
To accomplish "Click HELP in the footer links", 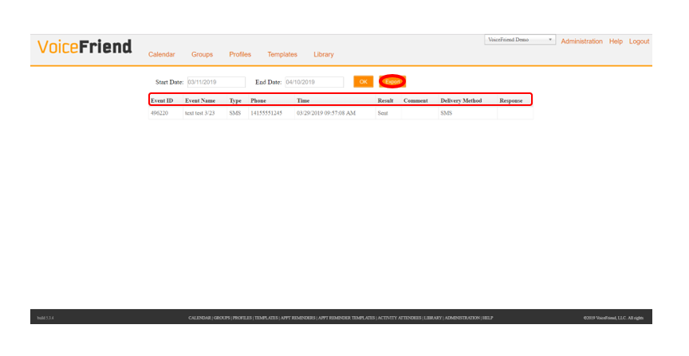I will tap(488, 318).
